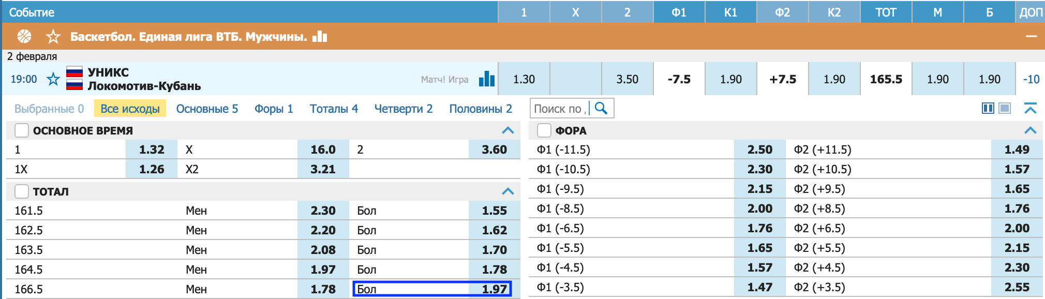
Task: Collapse the ТОТАЛ section chevron
Action: click(x=508, y=191)
